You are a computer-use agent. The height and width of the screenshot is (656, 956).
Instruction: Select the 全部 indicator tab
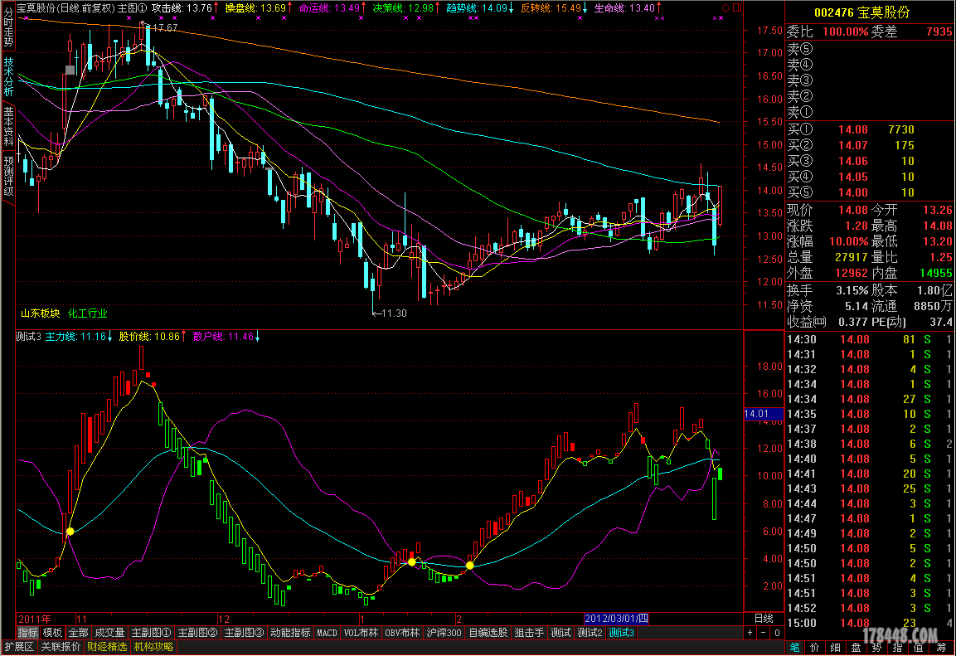pos(78,633)
